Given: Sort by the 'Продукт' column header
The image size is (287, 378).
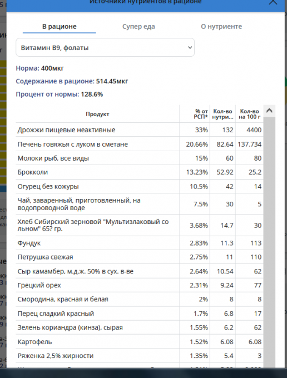Looking at the screenshot, I should pyautogui.click(x=97, y=114).
